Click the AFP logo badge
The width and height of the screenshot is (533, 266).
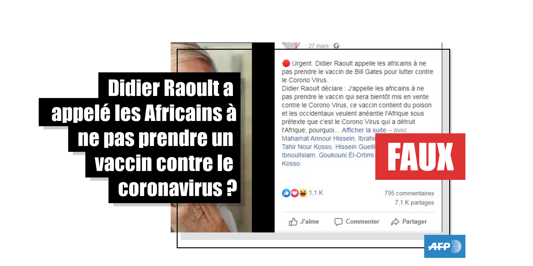pos(444,246)
